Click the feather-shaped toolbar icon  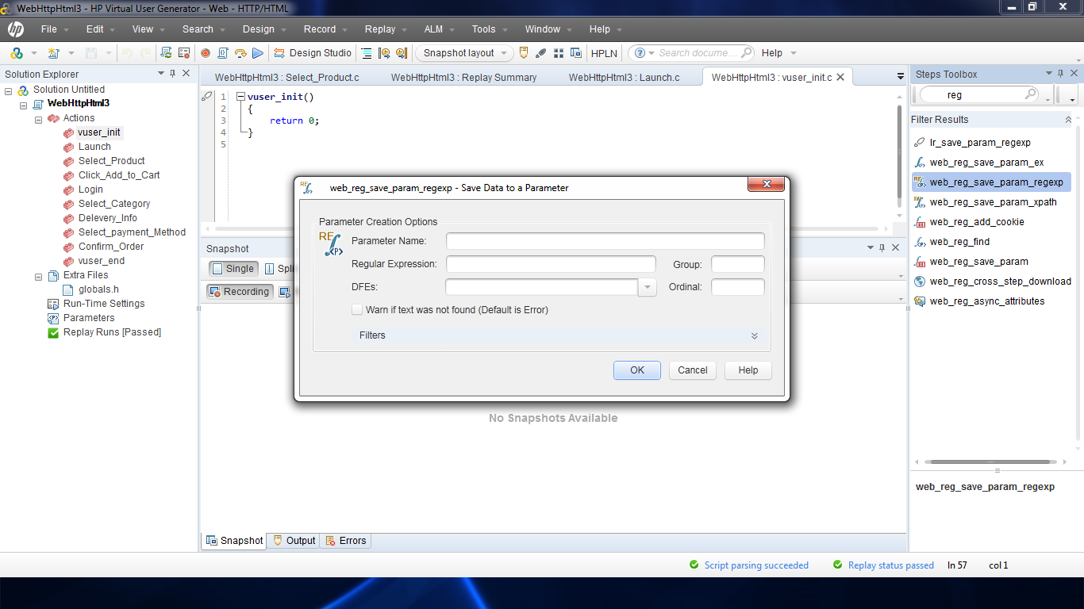click(x=541, y=53)
